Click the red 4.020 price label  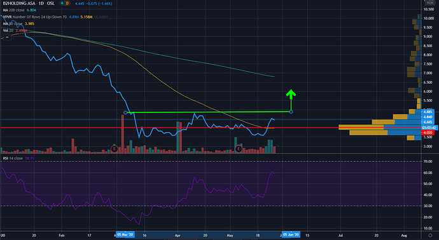tap(428, 133)
